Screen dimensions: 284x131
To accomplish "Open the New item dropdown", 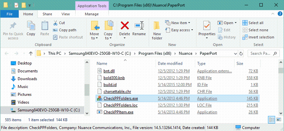I will [178, 23].
